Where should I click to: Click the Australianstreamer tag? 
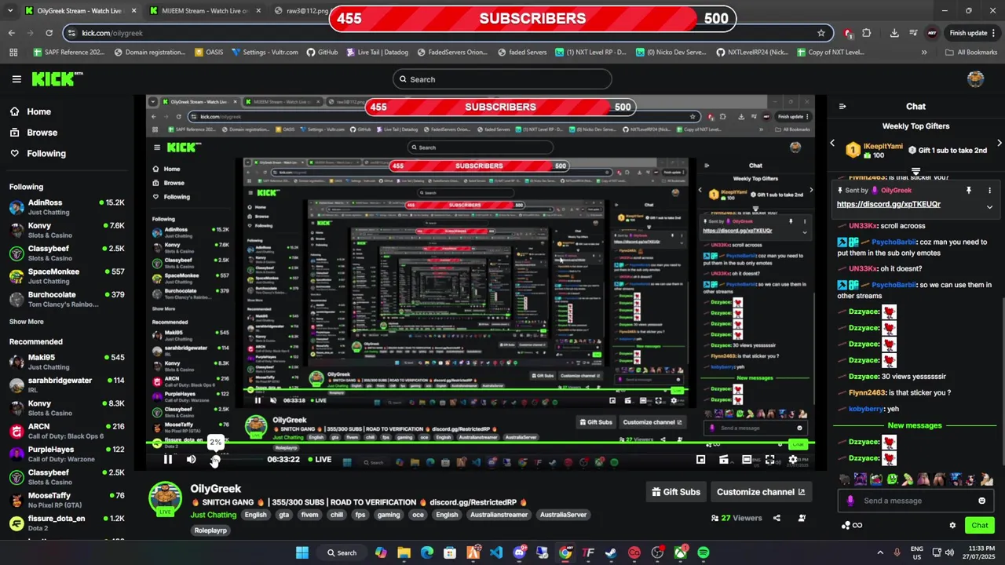click(499, 515)
